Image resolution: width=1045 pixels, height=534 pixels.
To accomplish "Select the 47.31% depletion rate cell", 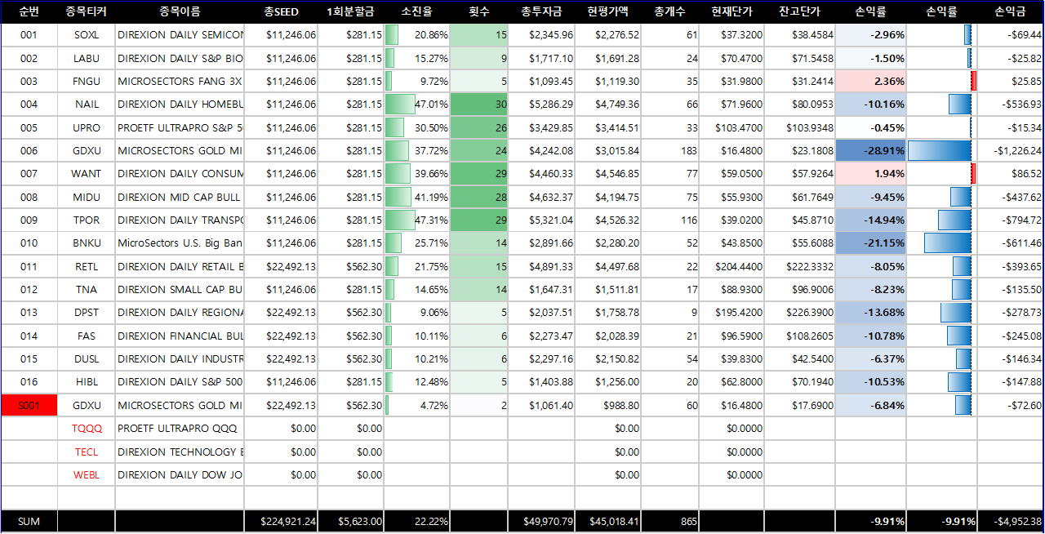I will pyautogui.click(x=416, y=220).
